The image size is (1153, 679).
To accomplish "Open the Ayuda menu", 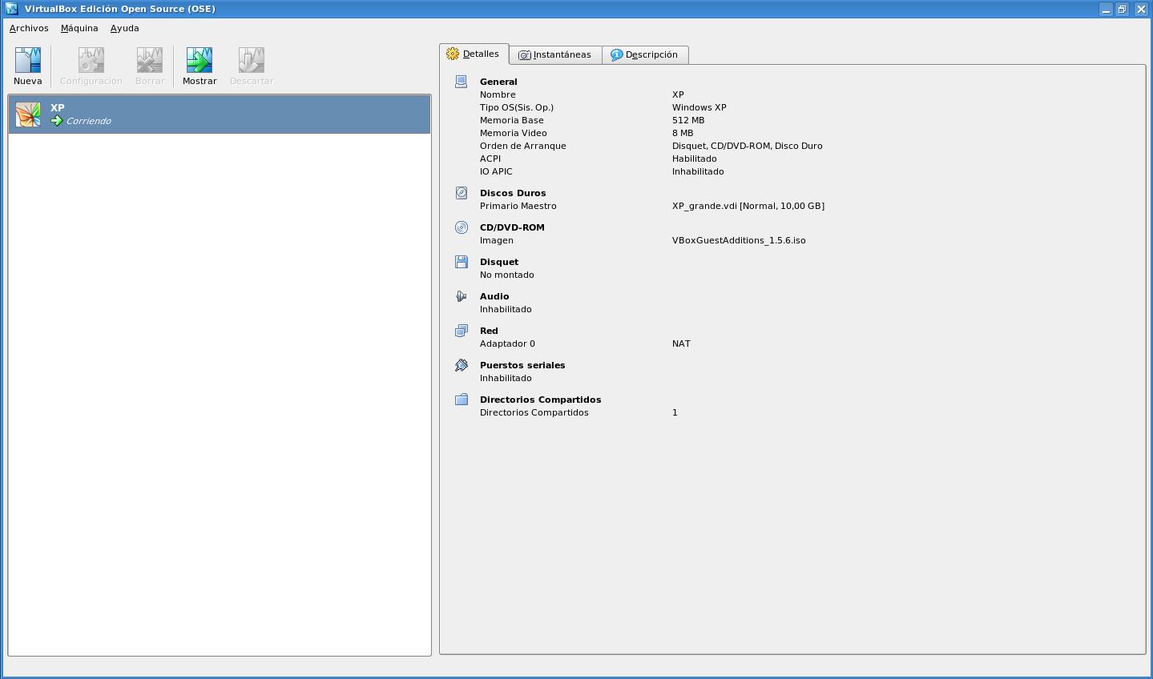I will click(125, 28).
